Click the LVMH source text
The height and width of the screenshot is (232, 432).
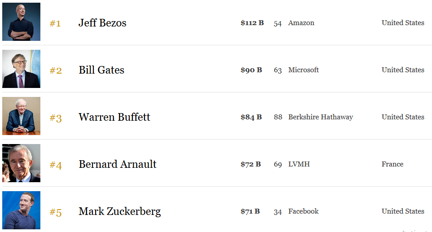click(x=299, y=164)
